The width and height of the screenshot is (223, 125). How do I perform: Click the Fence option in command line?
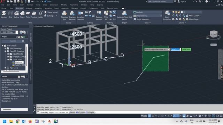point(73,112)
